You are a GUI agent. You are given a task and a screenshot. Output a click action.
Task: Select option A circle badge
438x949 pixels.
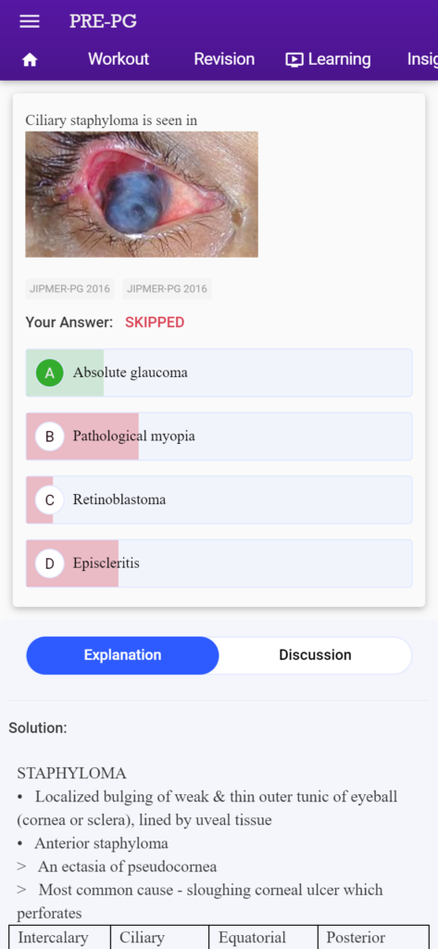(50, 373)
